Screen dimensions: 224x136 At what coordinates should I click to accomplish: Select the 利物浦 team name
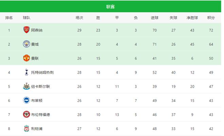[x=37, y=129]
